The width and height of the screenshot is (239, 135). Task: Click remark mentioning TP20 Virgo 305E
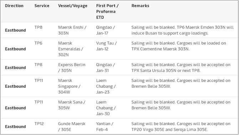[x=181, y=126]
